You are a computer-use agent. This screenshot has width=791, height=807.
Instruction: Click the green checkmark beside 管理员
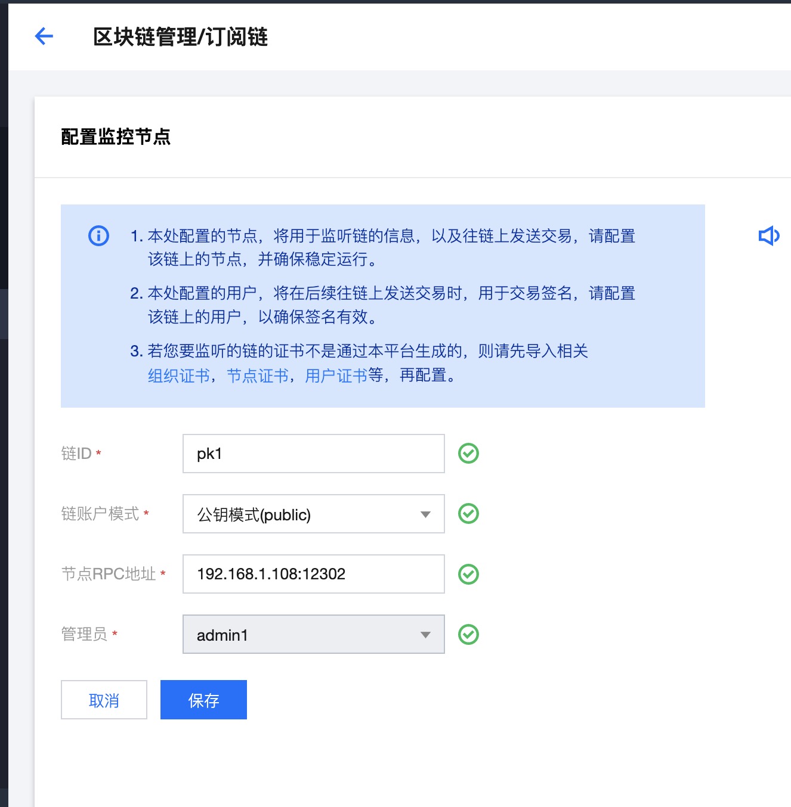coord(468,635)
